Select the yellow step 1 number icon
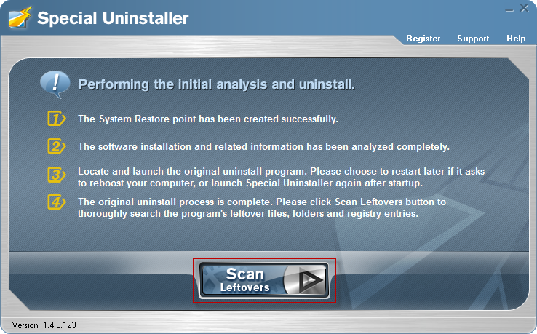This screenshot has height=334, width=537. click(x=56, y=119)
